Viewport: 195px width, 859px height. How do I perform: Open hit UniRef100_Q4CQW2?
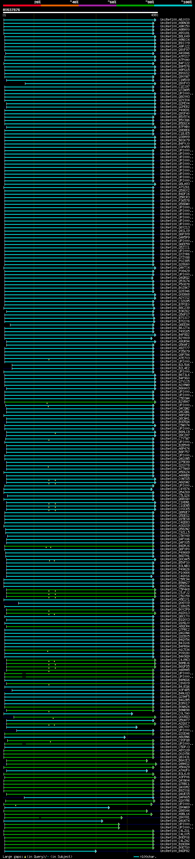pyautogui.click(x=175, y=409)
